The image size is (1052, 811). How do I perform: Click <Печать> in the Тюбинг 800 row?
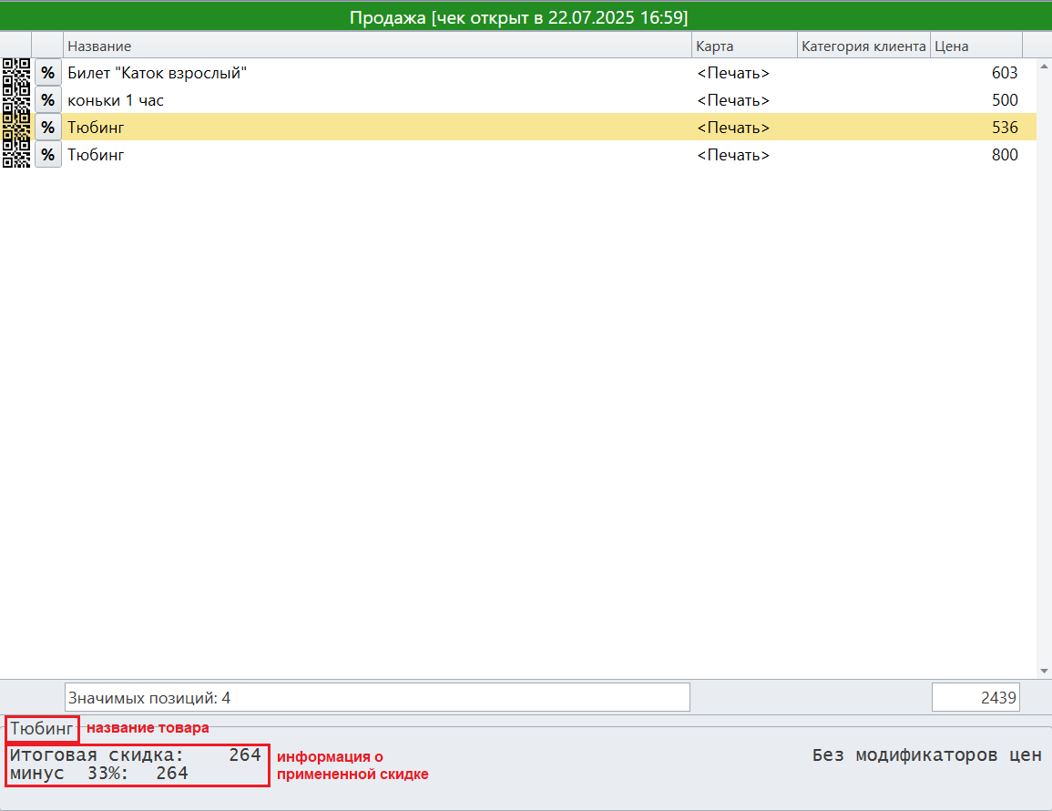click(733, 154)
